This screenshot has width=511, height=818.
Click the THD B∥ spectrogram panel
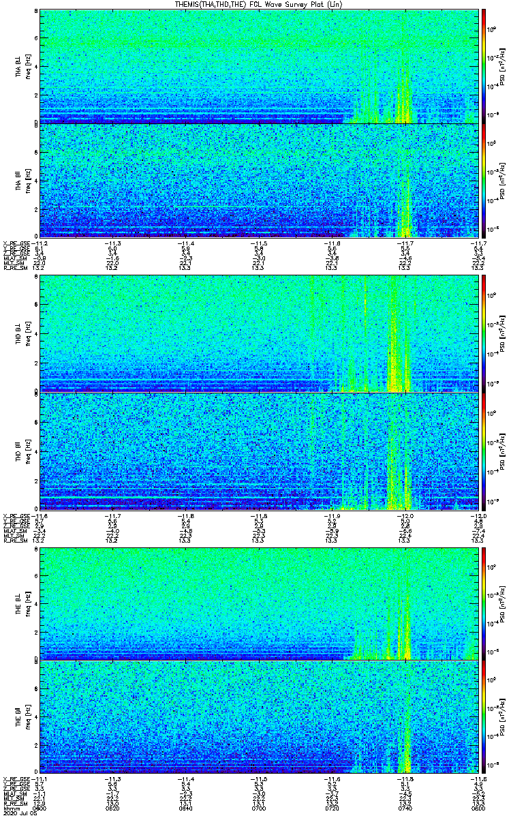pyautogui.click(x=259, y=451)
